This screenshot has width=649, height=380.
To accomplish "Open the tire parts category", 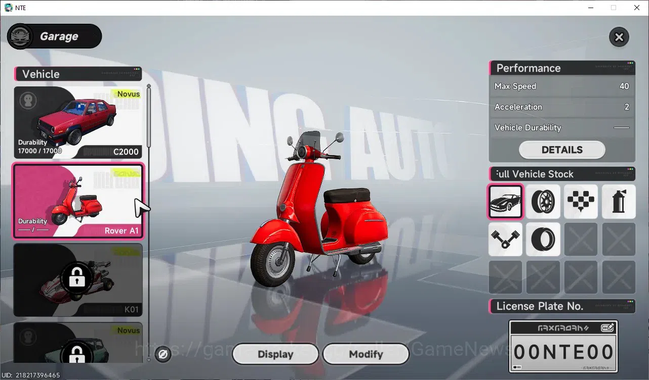I will 543,239.
